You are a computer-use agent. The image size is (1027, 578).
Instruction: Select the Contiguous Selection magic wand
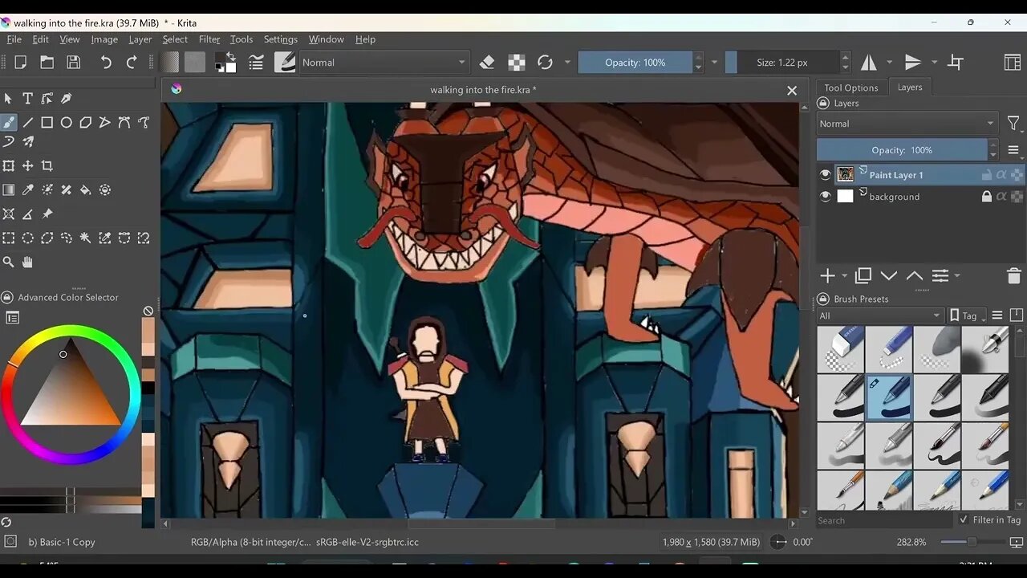pyautogui.click(x=86, y=238)
